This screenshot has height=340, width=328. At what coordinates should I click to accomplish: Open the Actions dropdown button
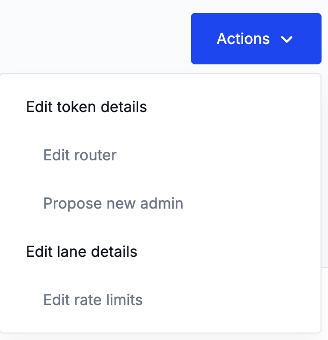(256, 39)
